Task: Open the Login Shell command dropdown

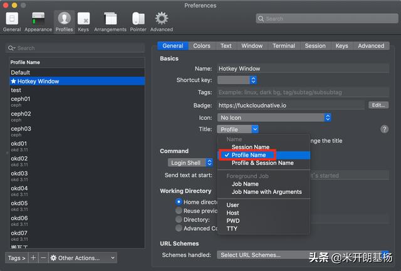Action: (190, 162)
